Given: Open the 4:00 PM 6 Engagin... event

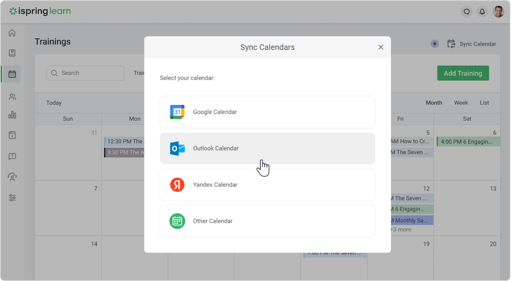Looking at the screenshot, I should [x=468, y=142].
